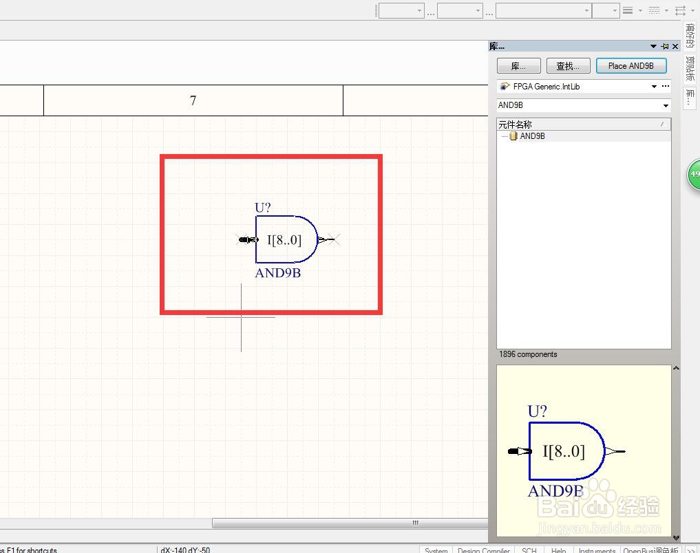
Task: Open the 剪贴板 vertical side tab
Action: point(690,68)
